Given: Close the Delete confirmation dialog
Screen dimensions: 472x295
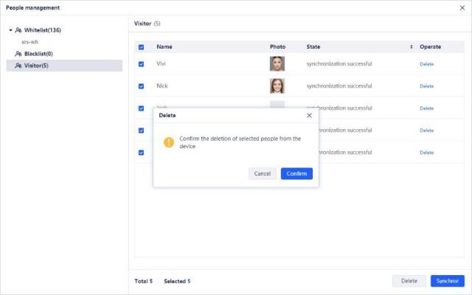Looking at the screenshot, I should pos(309,116).
